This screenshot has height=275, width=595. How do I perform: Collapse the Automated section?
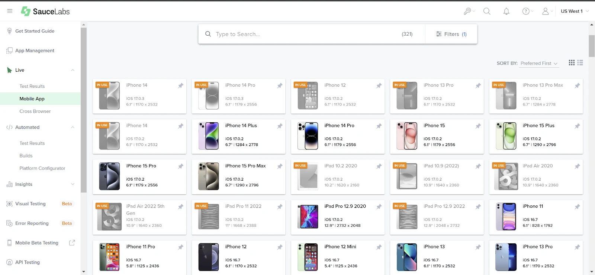click(x=73, y=127)
